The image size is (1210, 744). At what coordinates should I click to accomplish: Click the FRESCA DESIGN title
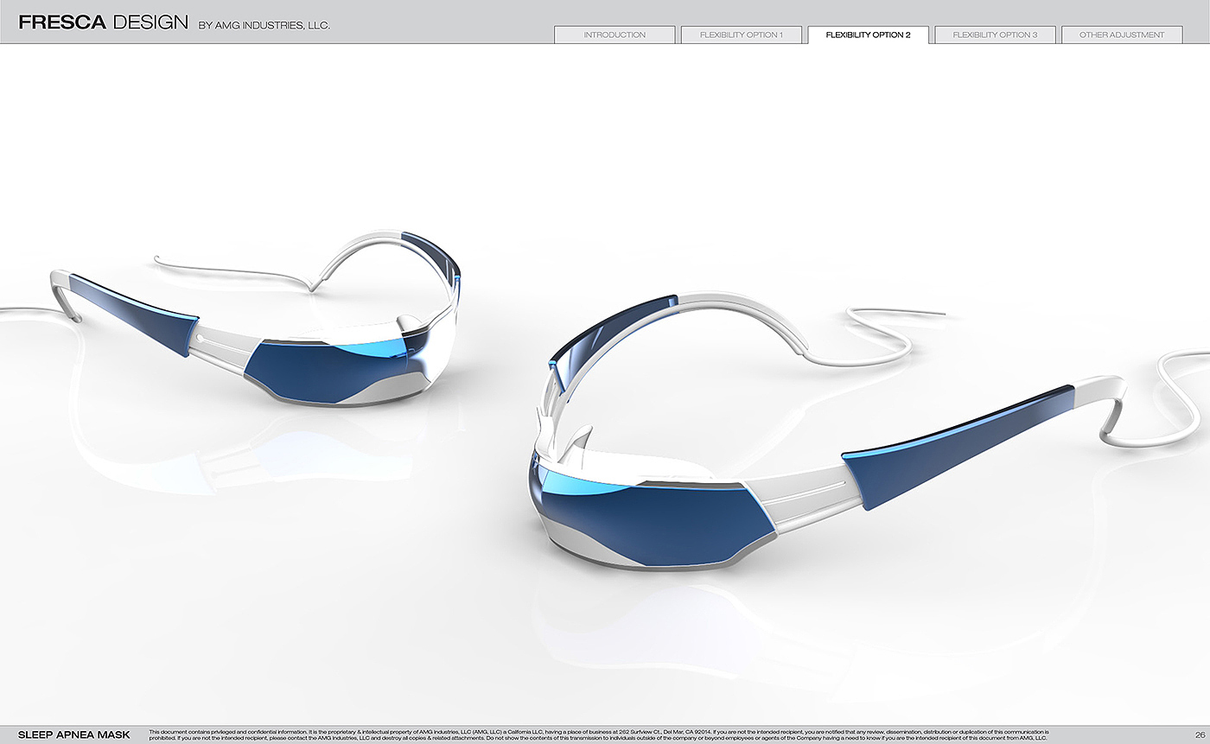(103, 22)
